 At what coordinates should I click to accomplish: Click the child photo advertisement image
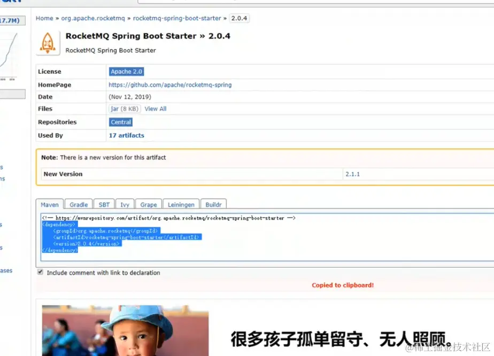pos(125,330)
